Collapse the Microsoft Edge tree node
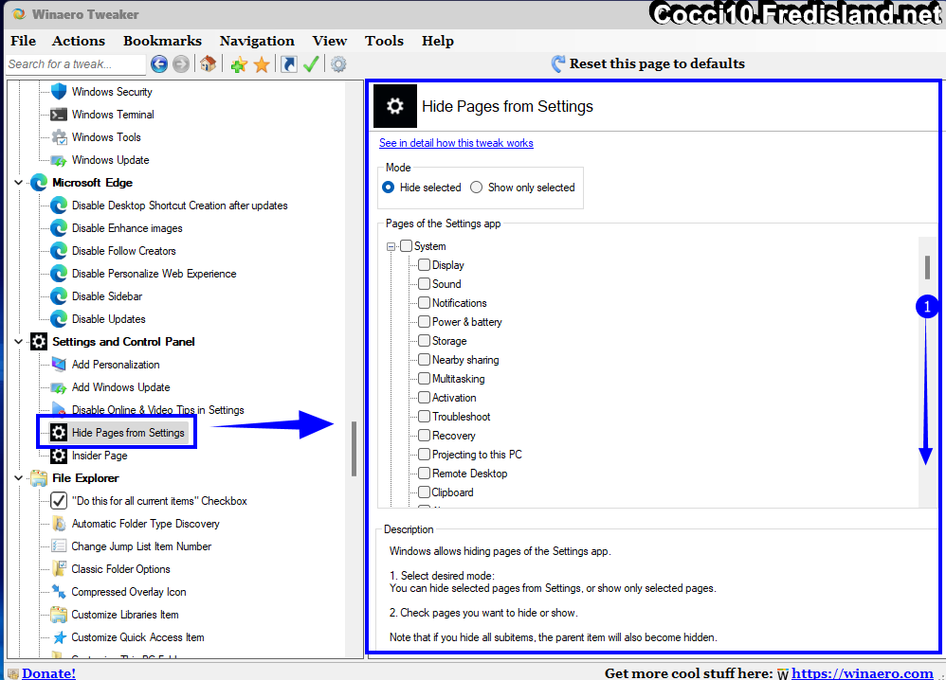This screenshot has width=946, height=680. tap(19, 183)
